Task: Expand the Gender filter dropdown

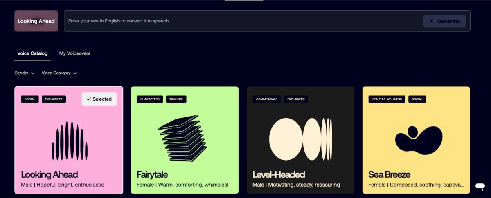Action: coord(25,73)
